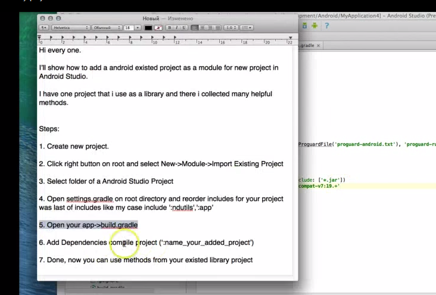436x295 pixels.
Task: Click step 7 'Done, now you can use methods'
Action: (146, 260)
